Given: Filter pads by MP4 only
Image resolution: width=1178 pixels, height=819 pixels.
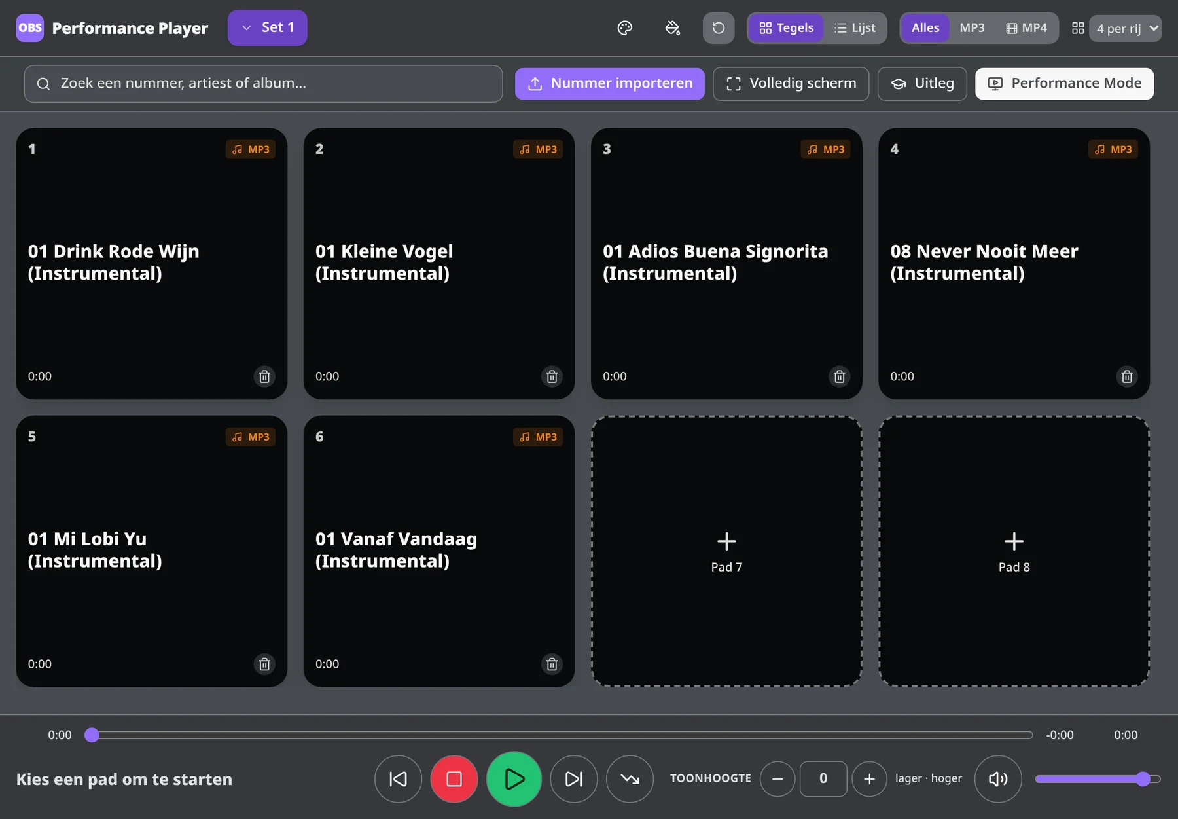Looking at the screenshot, I should [1026, 28].
